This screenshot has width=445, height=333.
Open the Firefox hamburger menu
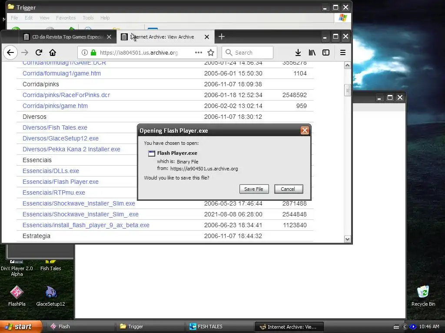tap(343, 52)
